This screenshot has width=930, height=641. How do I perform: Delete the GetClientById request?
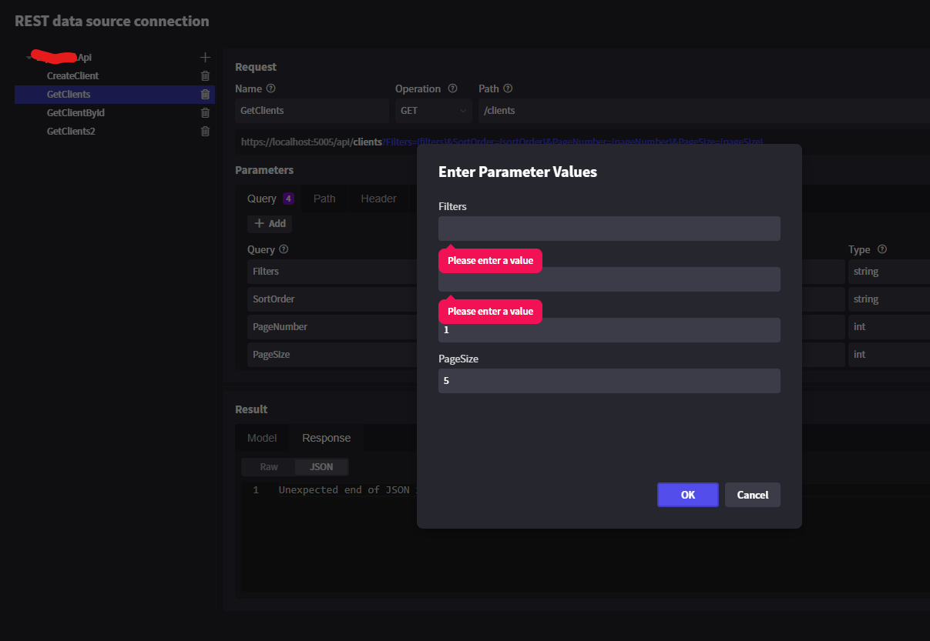point(205,112)
